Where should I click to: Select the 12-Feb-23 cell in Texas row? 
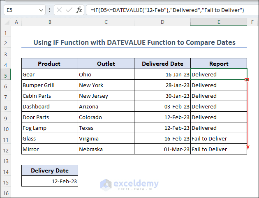tap(162, 128)
